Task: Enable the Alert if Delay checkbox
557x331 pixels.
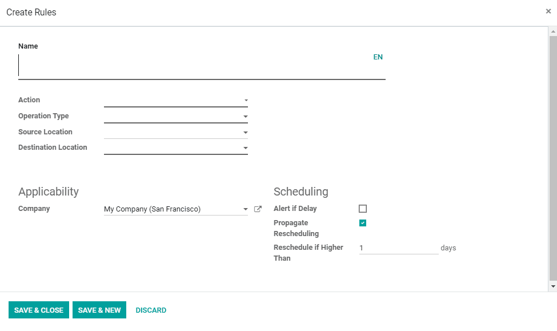Action: point(363,209)
